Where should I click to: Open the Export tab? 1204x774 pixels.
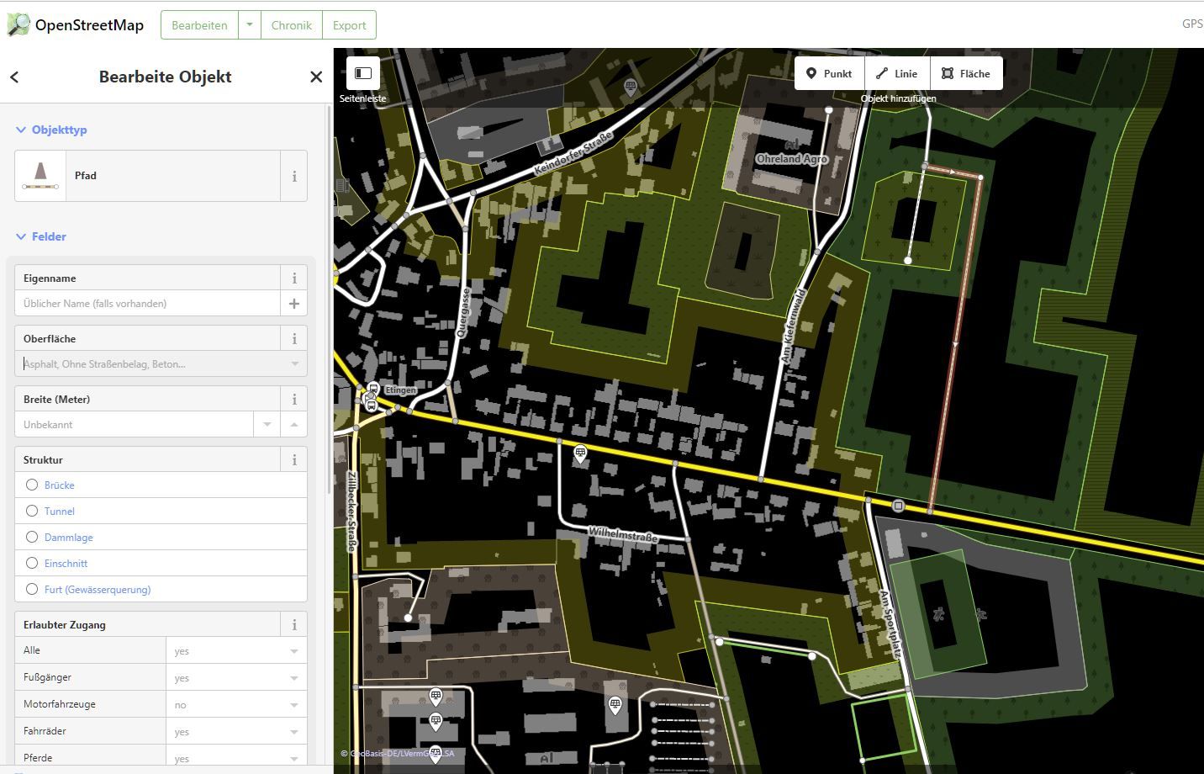coord(349,25)
